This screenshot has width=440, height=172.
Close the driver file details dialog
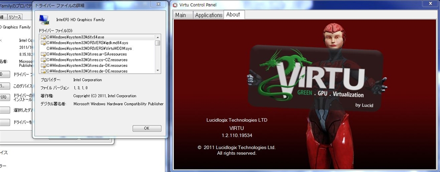tap(158, 4)
